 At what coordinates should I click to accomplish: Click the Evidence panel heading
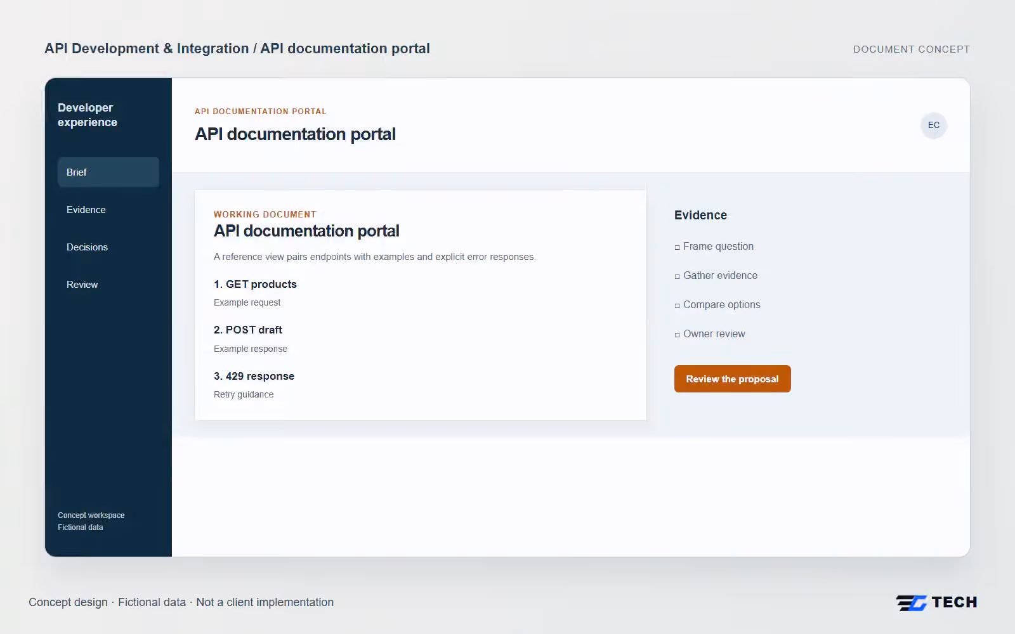coord(700,215)
